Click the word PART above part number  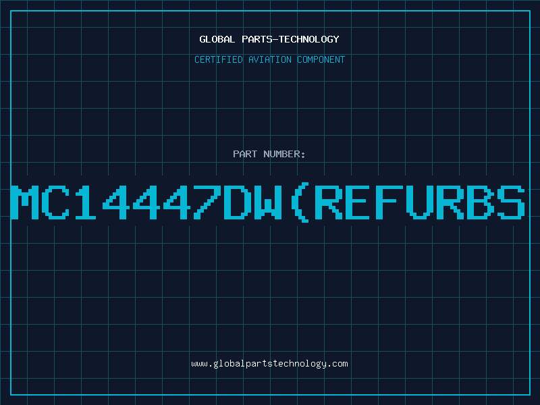pyautogui.click(x=245, y=154)
